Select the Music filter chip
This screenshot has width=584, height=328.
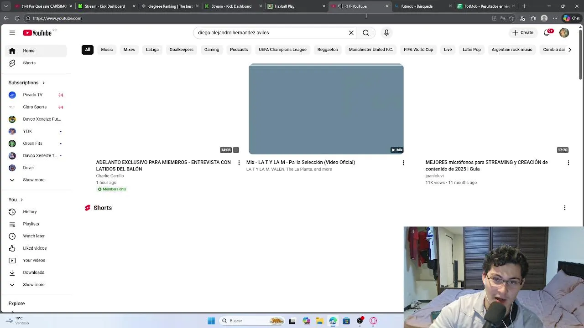(x=107, y=50)
